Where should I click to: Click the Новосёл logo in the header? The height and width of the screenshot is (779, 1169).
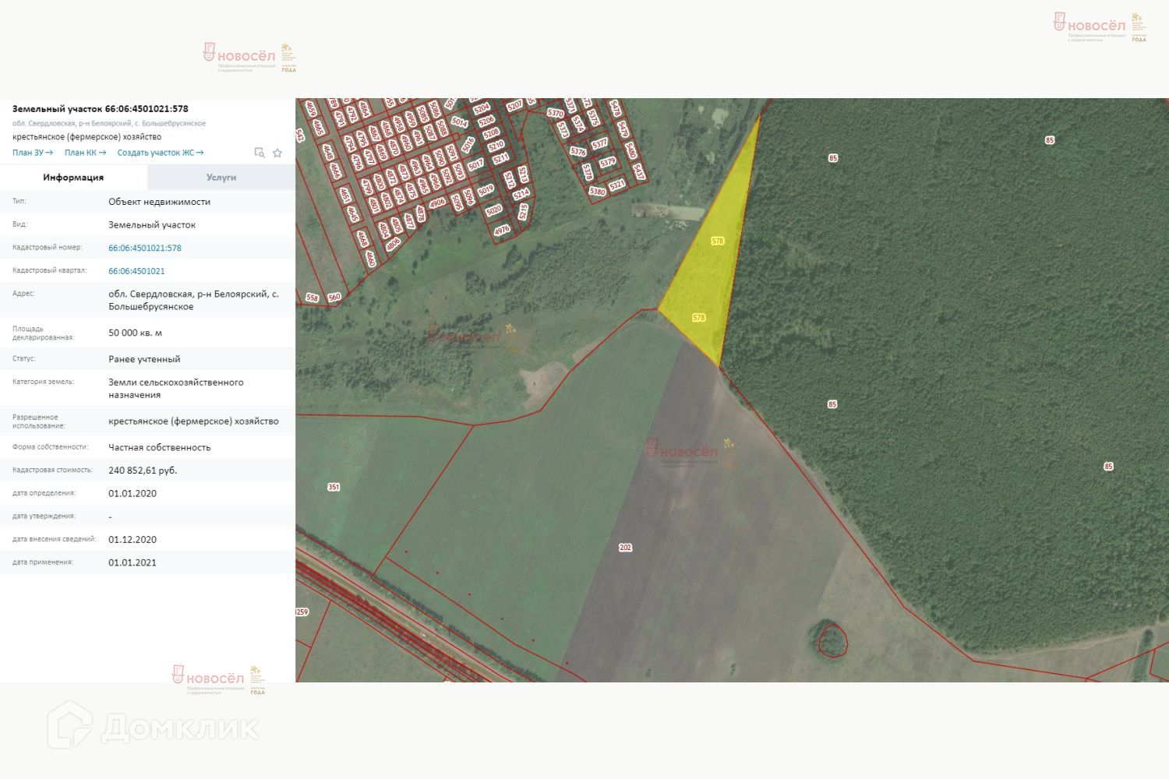[x=249, y=58]
